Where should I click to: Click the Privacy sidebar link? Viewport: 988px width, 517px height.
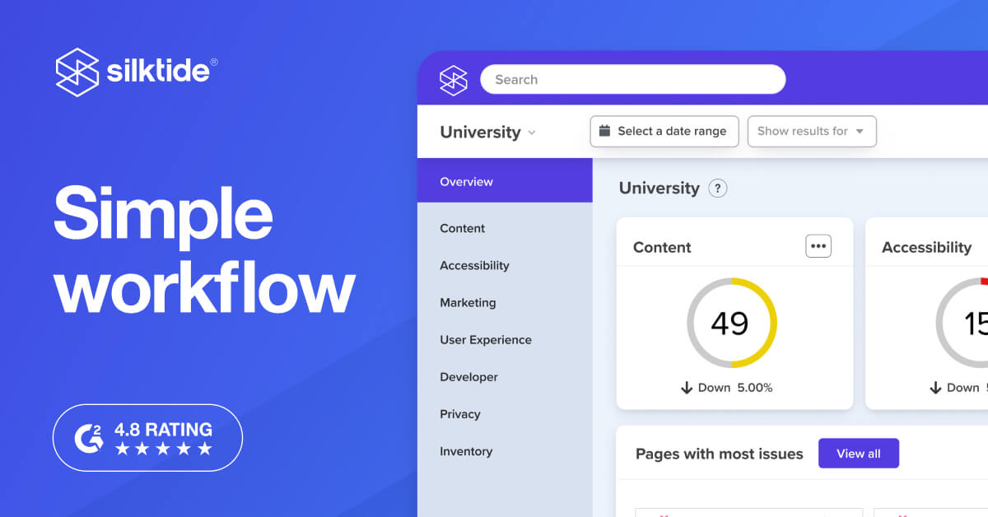coord(459,414)
